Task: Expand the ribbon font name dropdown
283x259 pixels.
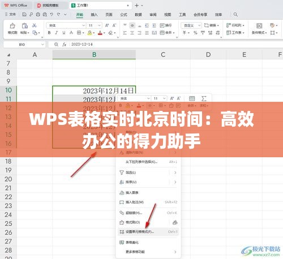Action: point(84,25)
